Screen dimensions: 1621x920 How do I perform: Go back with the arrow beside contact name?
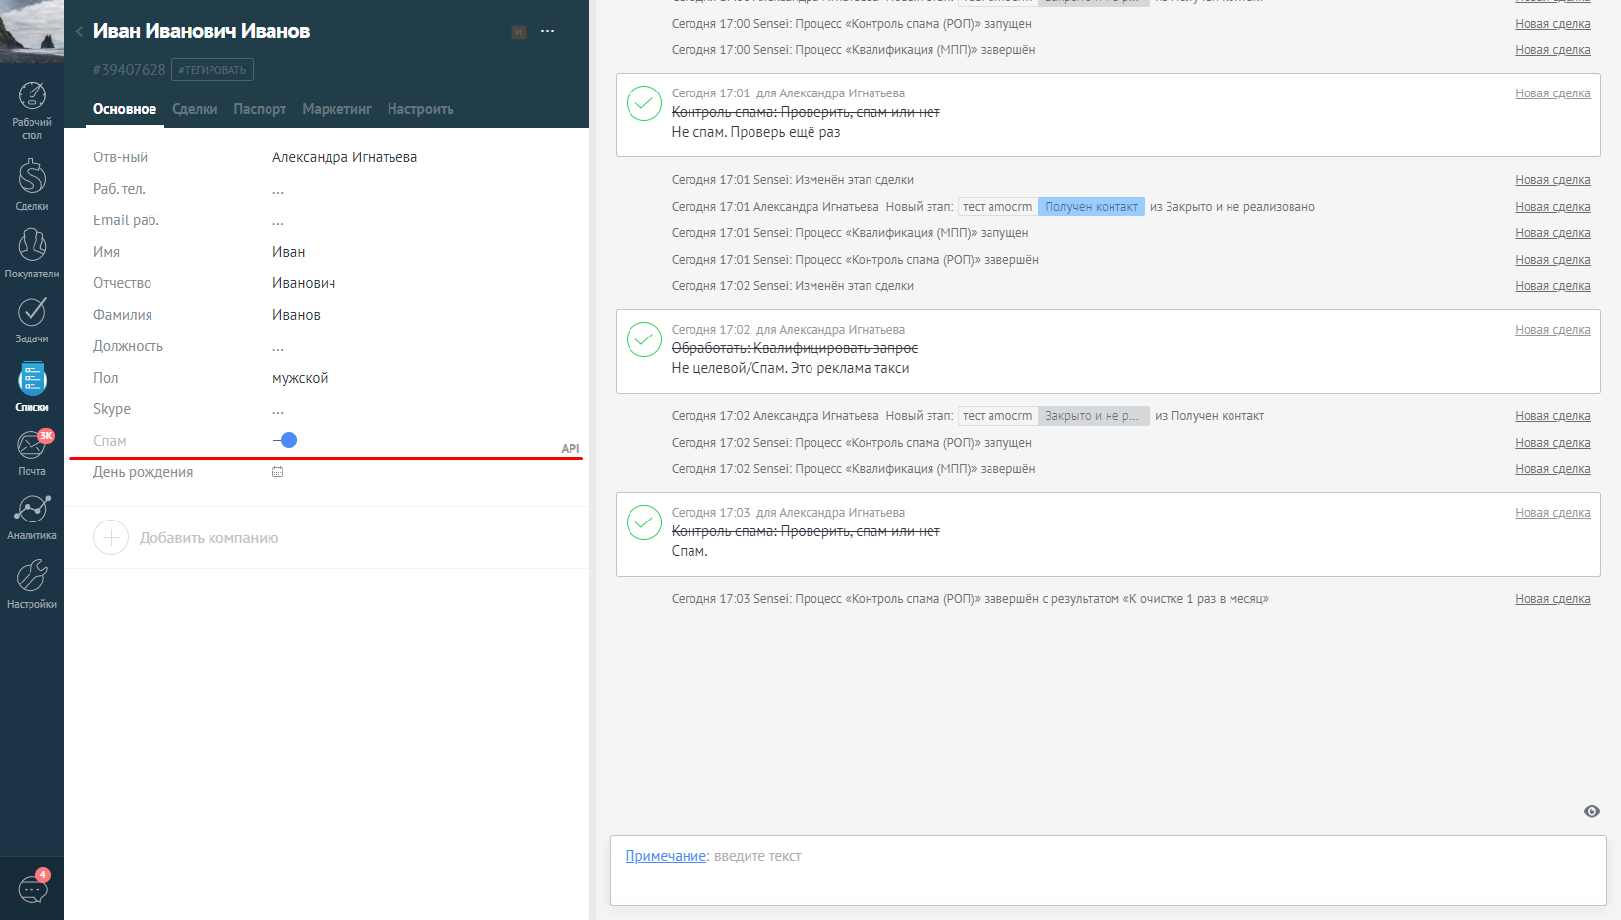point(79,31)
